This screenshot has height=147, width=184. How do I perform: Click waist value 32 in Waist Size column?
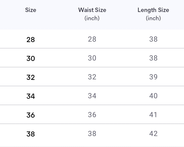point(92,77)
